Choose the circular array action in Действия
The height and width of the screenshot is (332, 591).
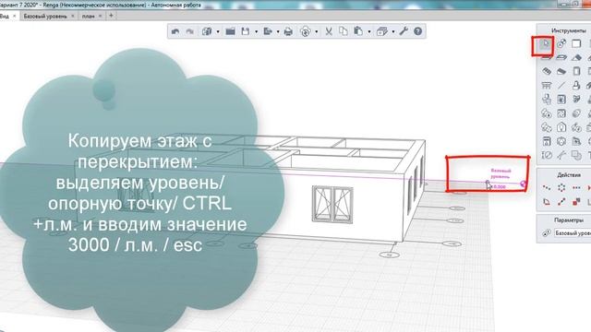pyautogui.click(x=561, y=187)
